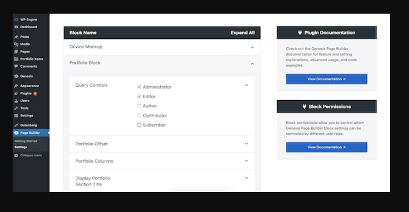
Task: Uncheck the Administrator role checkbox
Action: coord(139,87)
